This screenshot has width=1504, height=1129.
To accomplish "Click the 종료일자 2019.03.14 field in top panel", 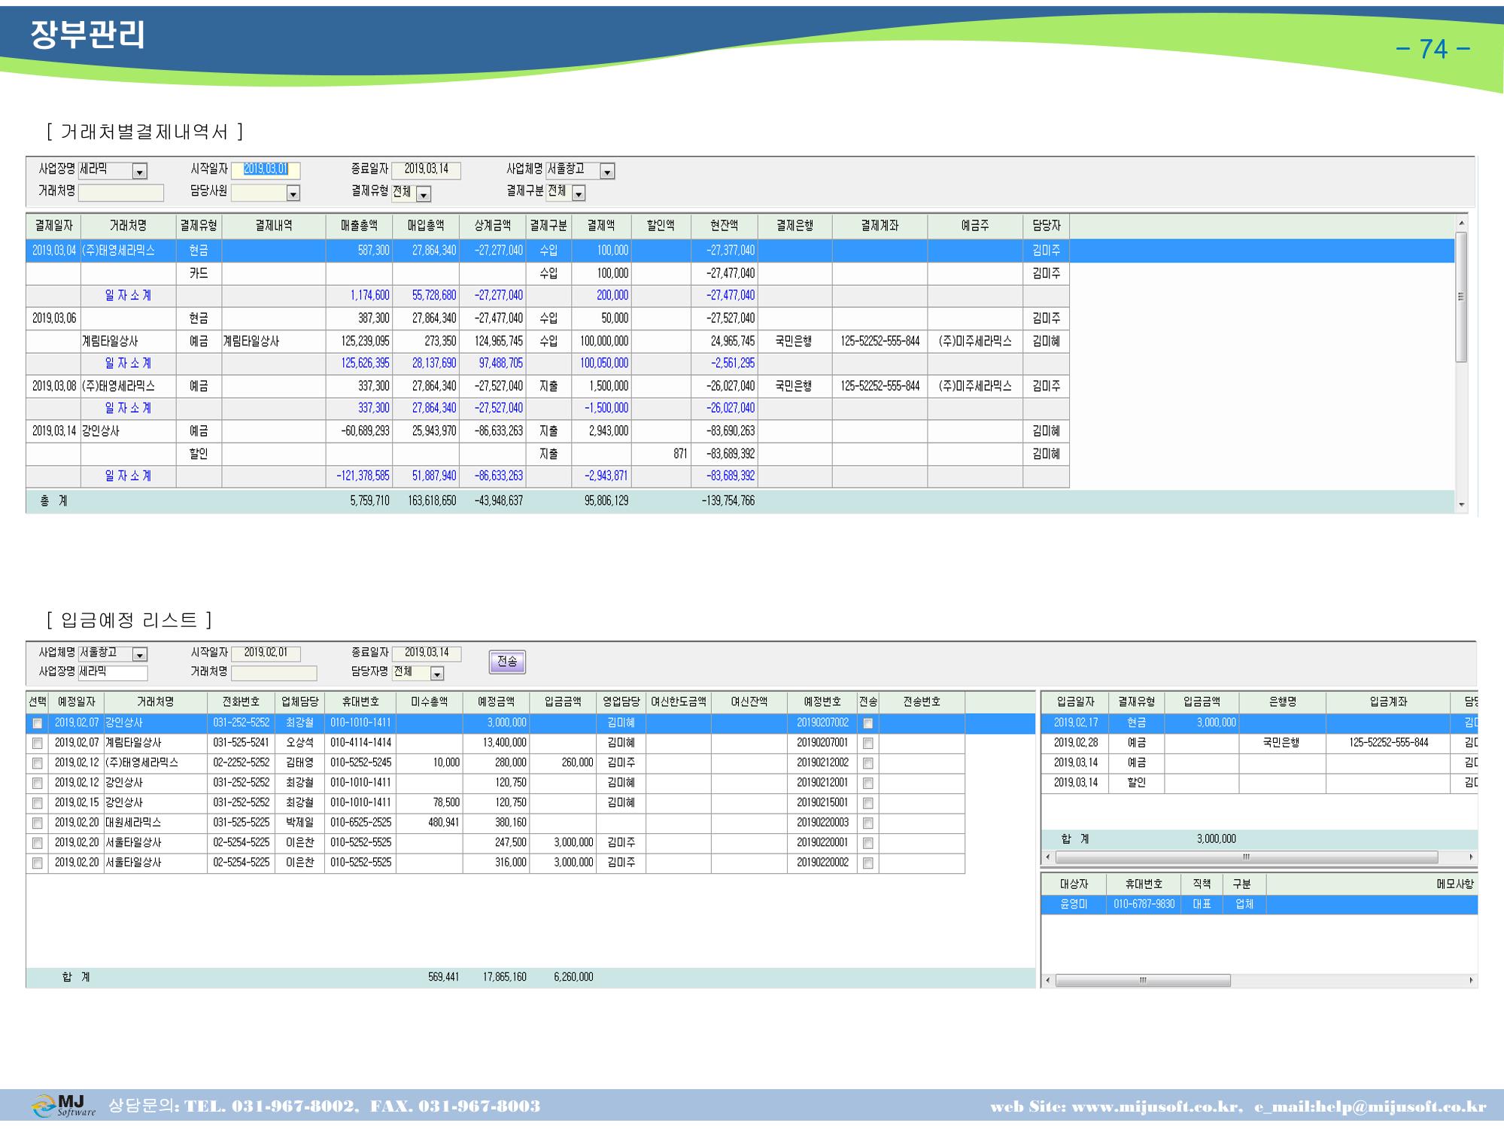I will 427,170.
